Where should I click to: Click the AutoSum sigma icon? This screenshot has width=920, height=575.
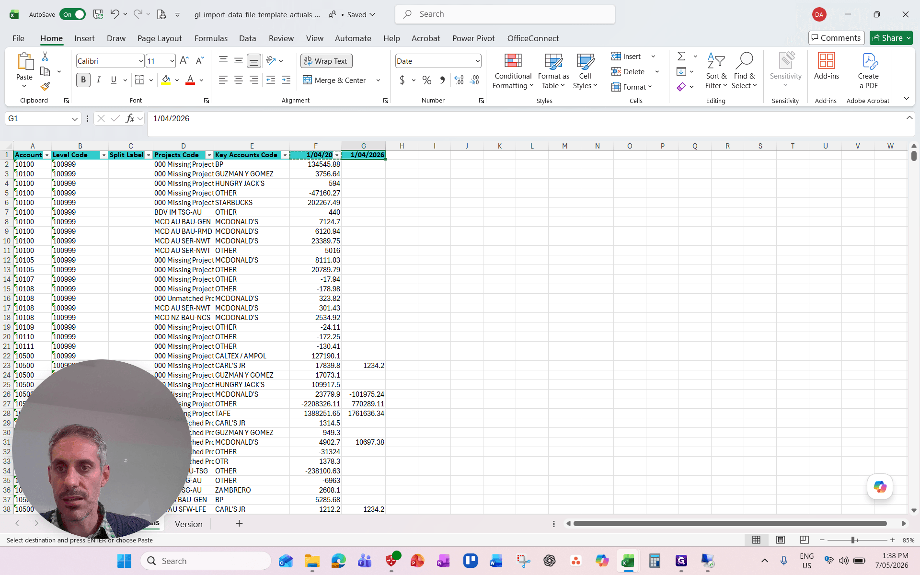[681, 57]
